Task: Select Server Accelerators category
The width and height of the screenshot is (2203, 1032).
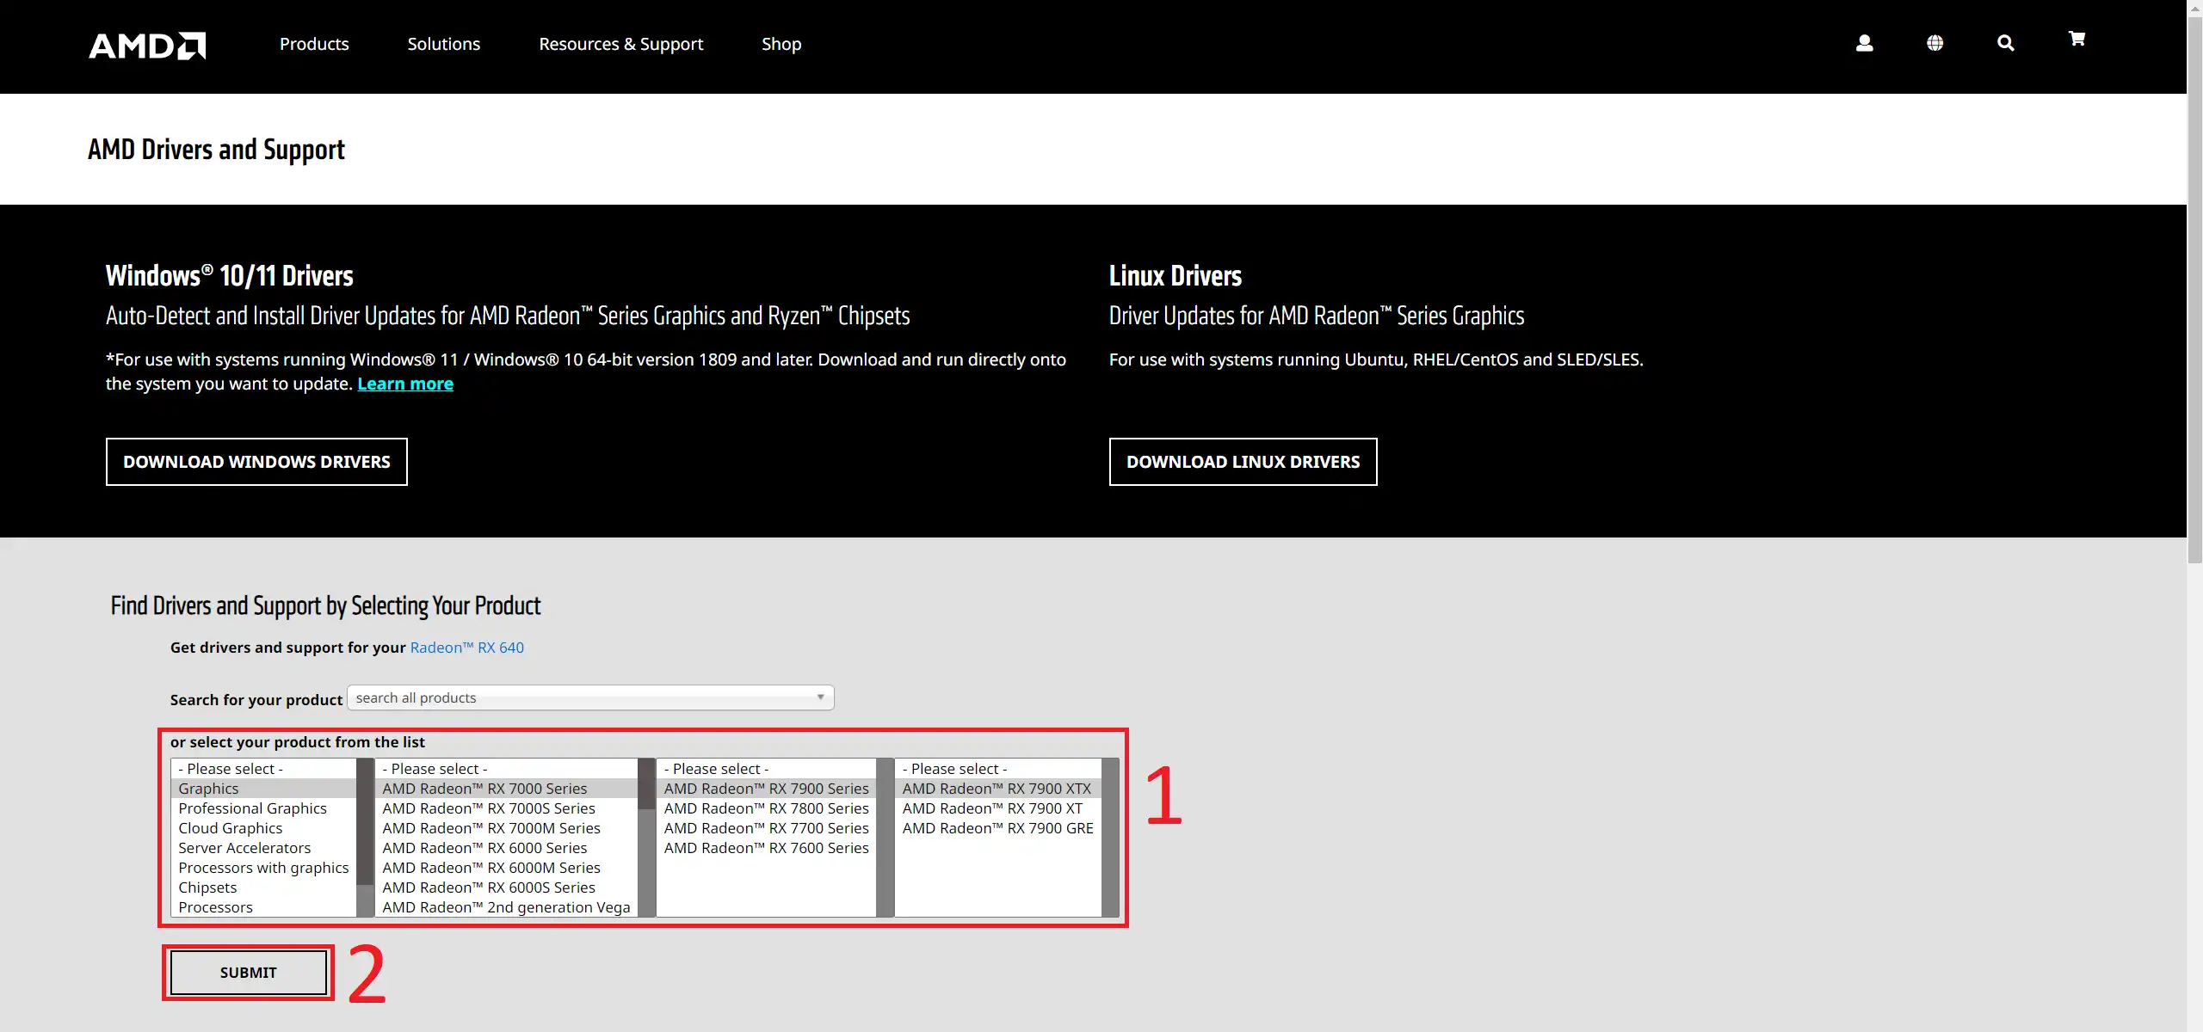Action: [263, 848]
